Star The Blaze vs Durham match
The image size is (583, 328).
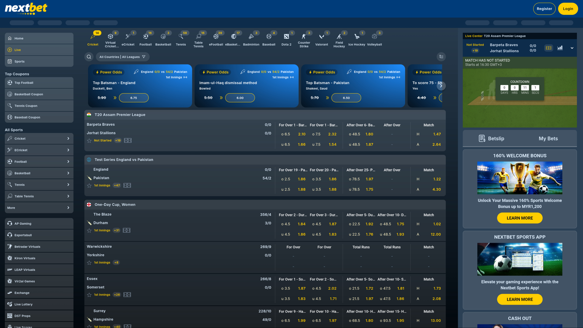(x=89, y=231)
